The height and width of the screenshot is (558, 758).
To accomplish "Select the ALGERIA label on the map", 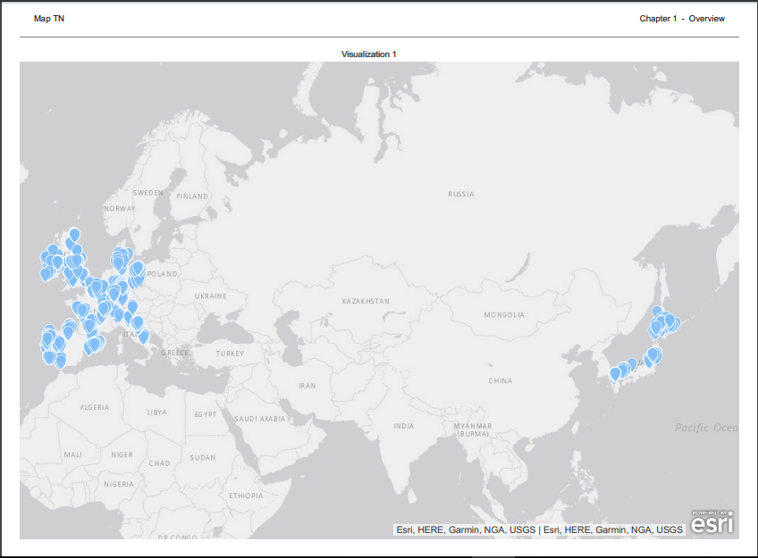I will pyautogui.click(x=95, y=407).
